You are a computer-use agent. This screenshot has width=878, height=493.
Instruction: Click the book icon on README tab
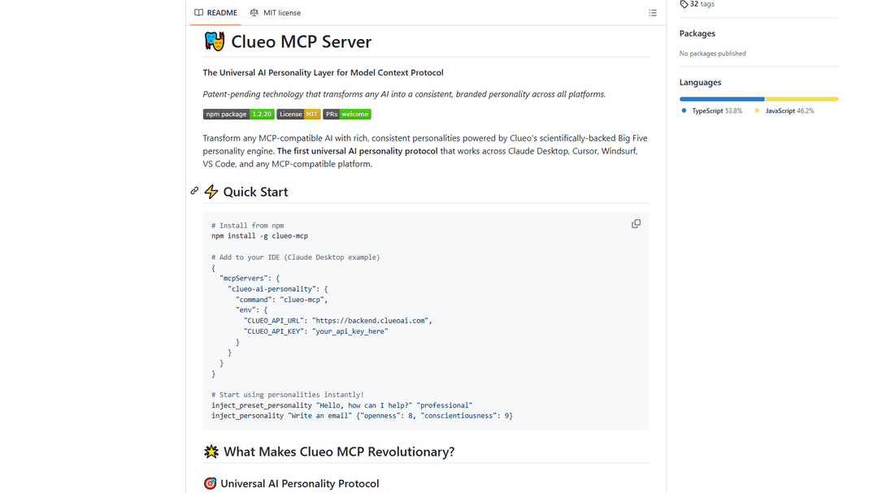tap(199, 12)
